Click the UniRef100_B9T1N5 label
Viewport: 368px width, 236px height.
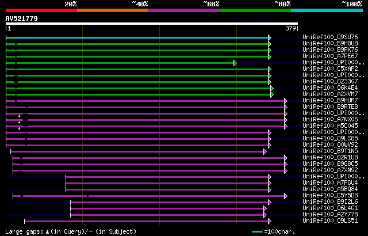330,151
